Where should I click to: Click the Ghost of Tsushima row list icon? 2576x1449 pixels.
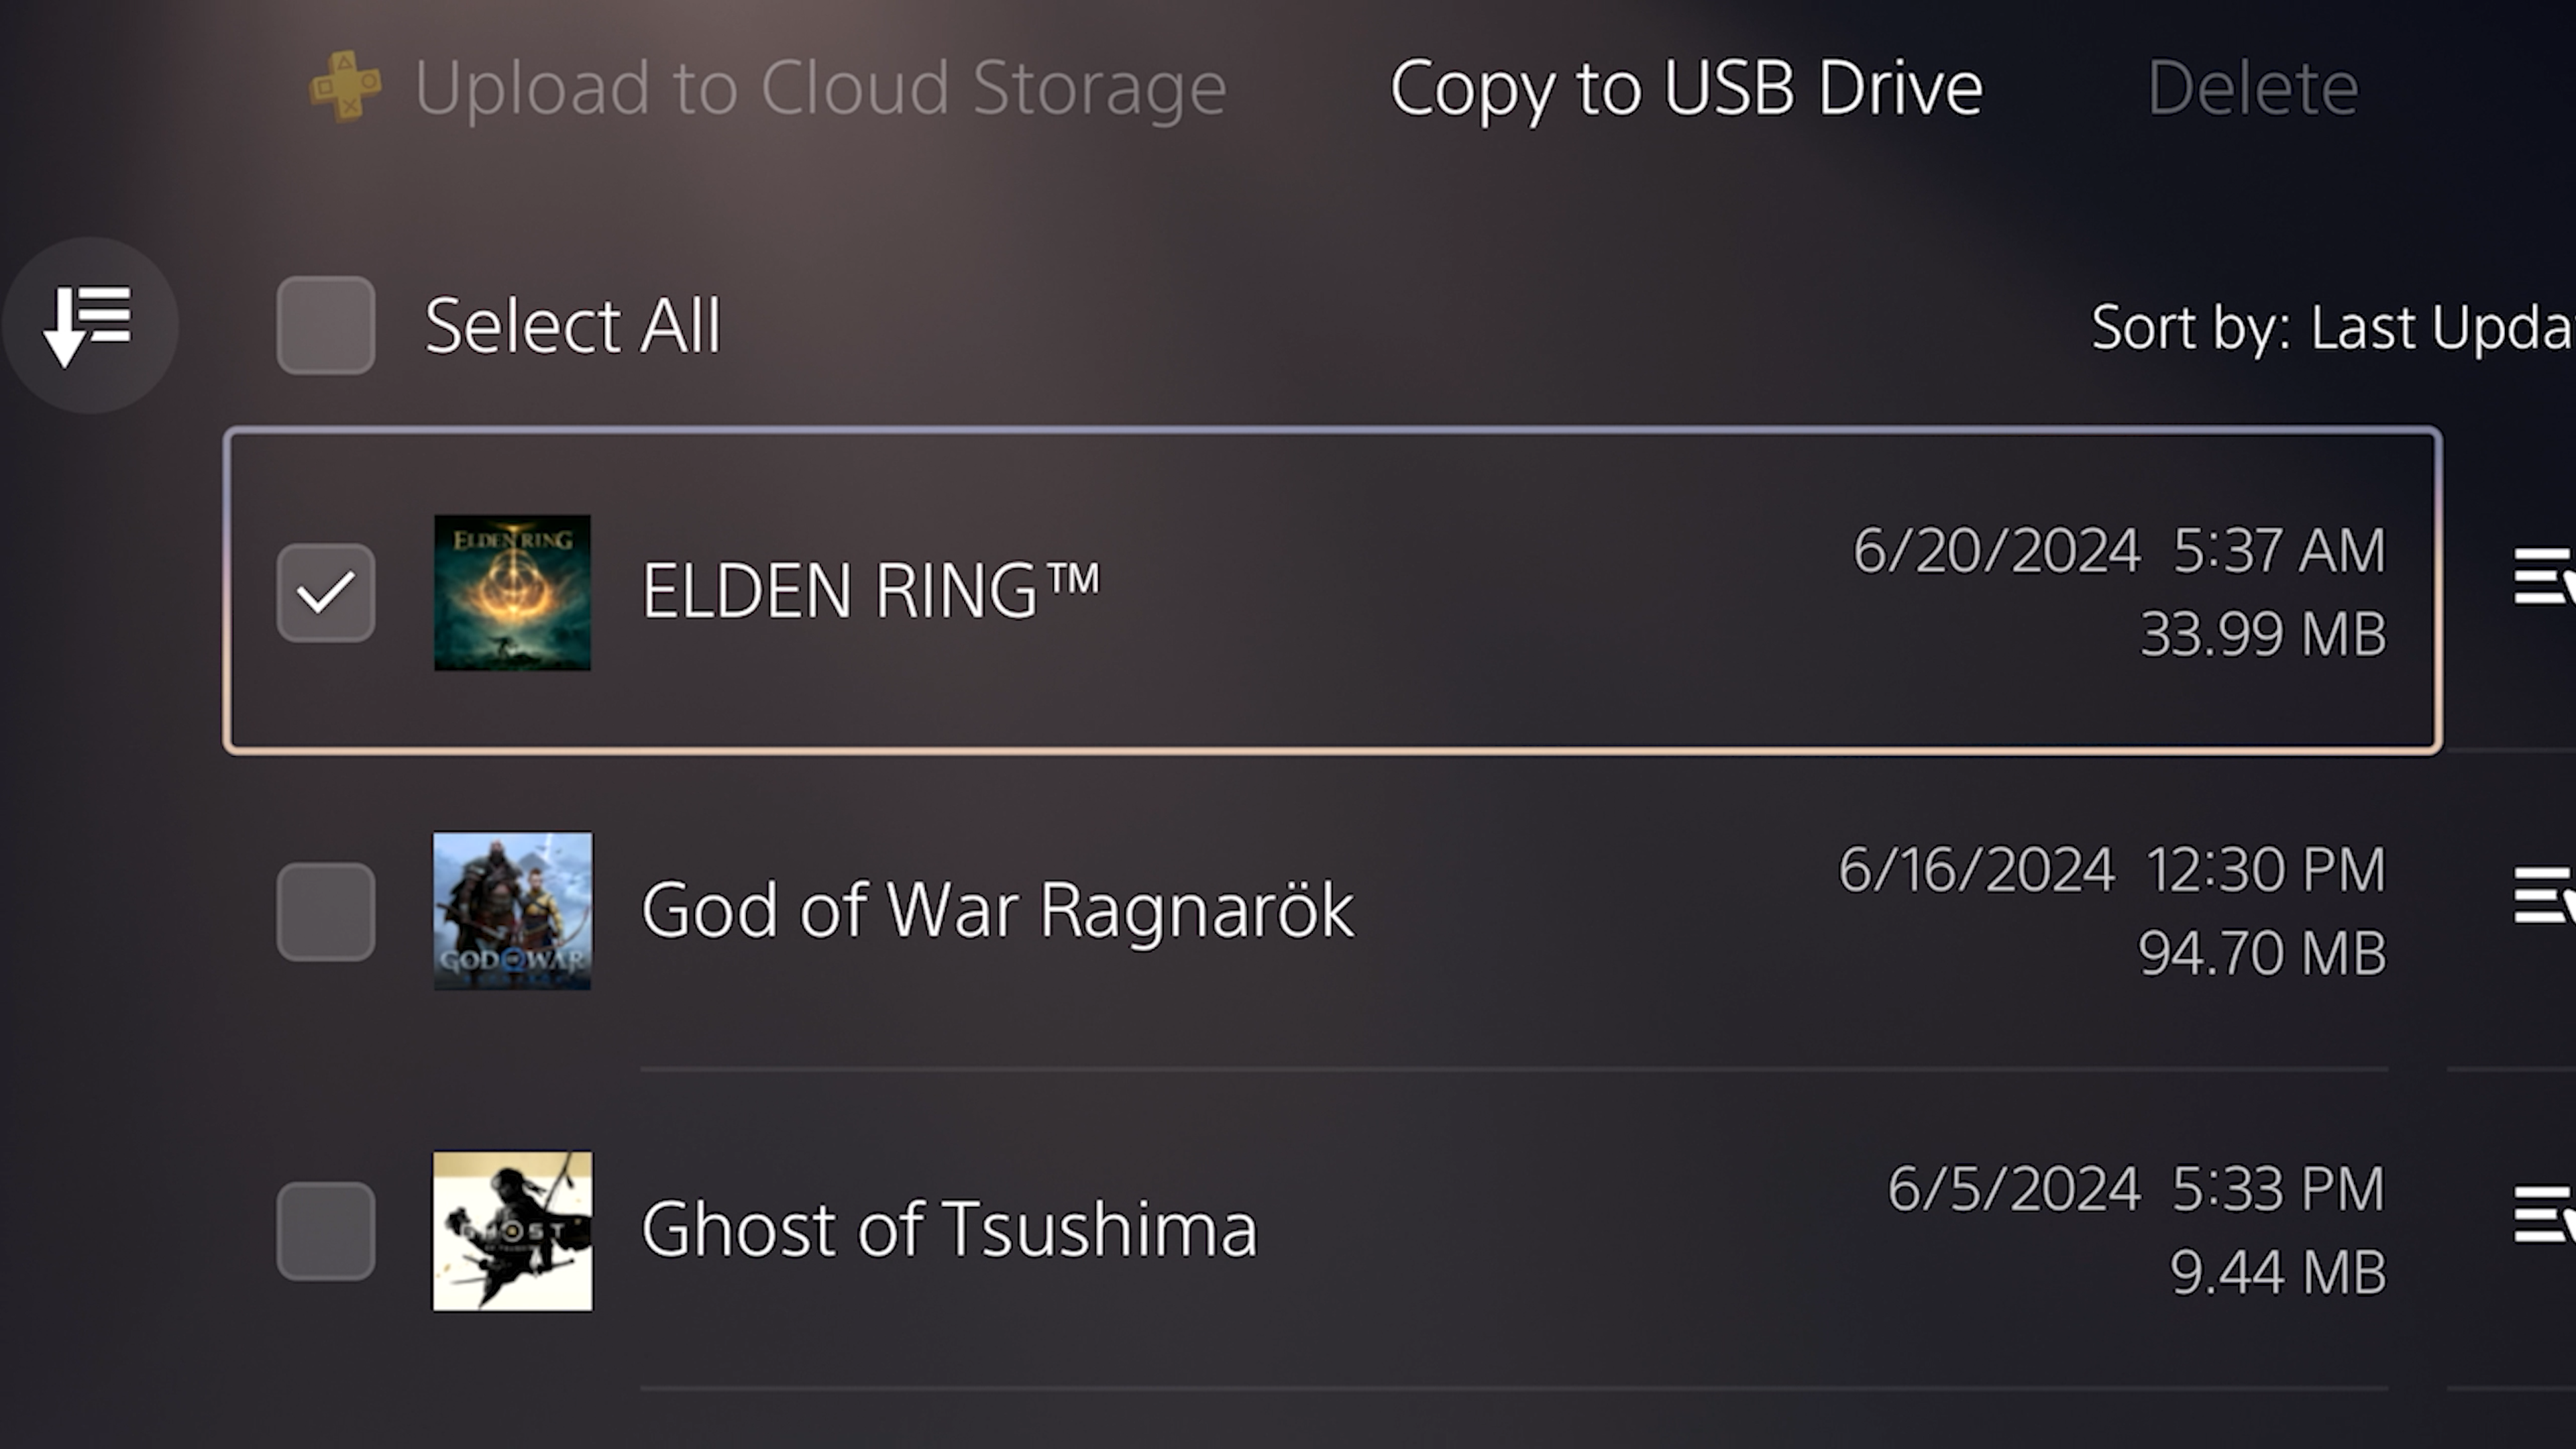click(2544, 1215)
